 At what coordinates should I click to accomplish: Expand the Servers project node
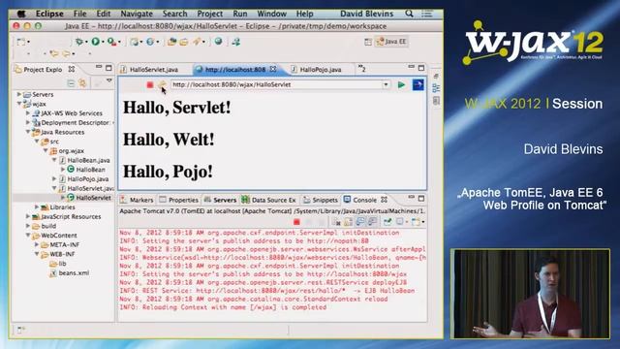pos(19,94)
